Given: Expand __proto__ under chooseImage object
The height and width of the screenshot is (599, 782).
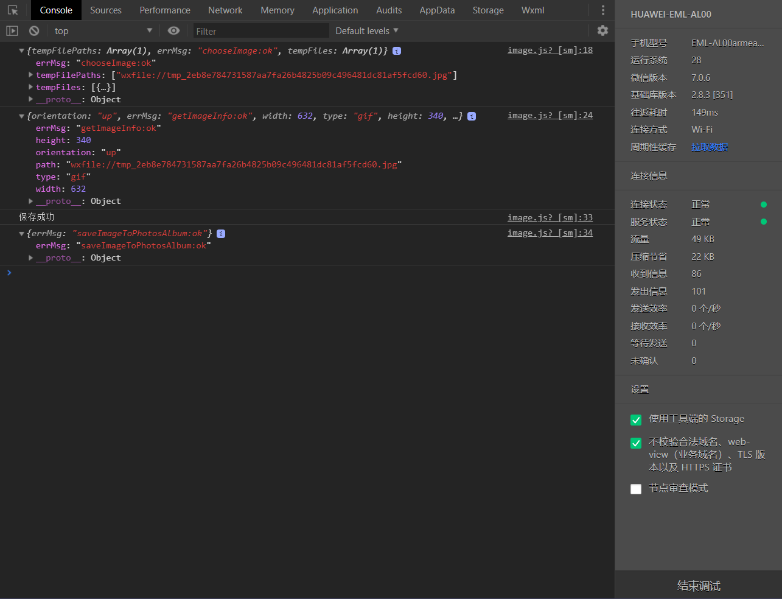Looking at the screenshot, I should 31,99.
